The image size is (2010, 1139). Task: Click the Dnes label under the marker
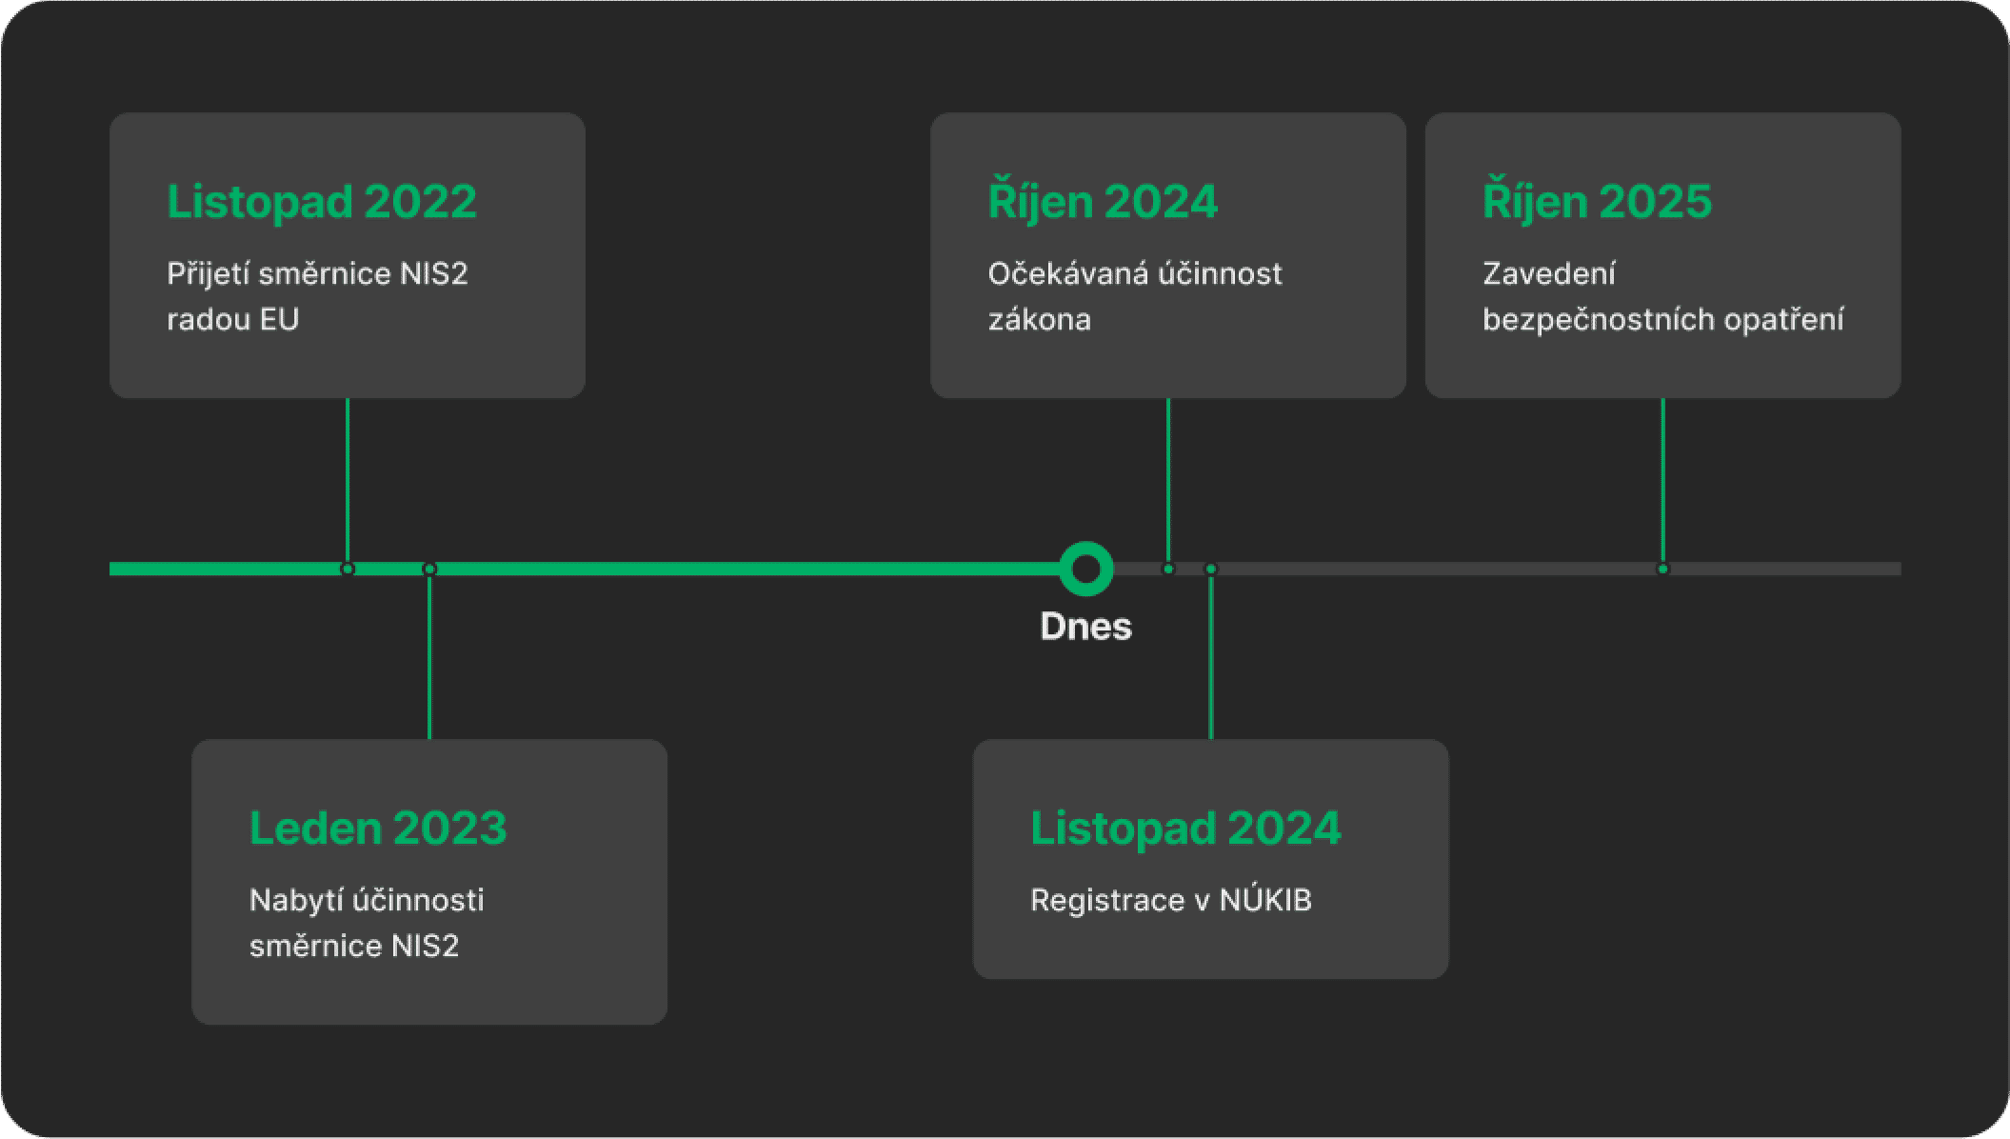(x=1085, y=627)
